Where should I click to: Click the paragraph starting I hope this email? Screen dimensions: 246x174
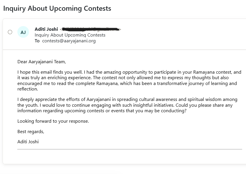click(129, 81)
